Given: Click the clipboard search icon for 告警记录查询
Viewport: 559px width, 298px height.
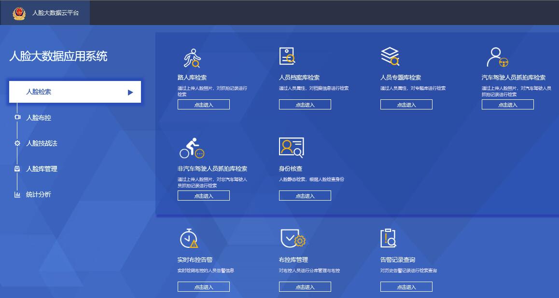Looking at the screenshot, I should pos(388,238).
